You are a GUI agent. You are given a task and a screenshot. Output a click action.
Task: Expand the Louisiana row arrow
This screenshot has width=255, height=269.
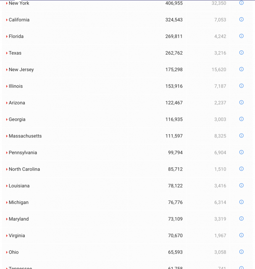tap(7, 186)
